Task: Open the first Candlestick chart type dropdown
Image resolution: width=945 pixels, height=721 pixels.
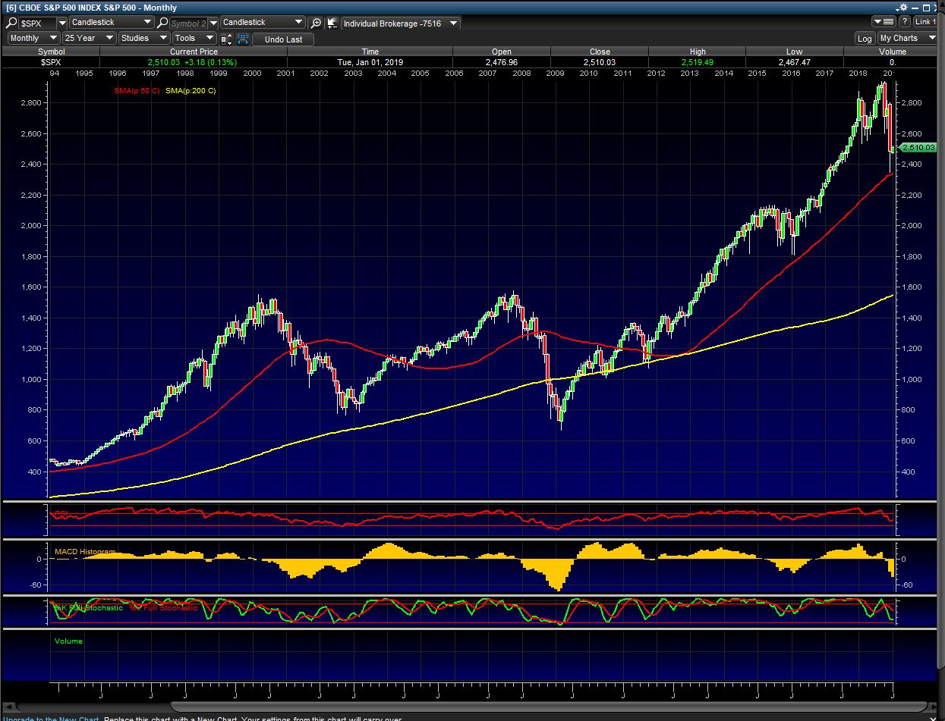Action: [112, 23]
